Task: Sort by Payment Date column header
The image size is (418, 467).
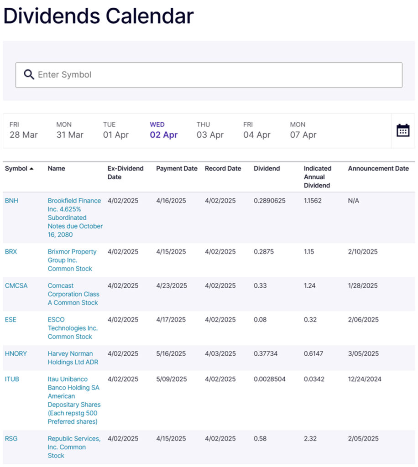Action: pos(177,168)
